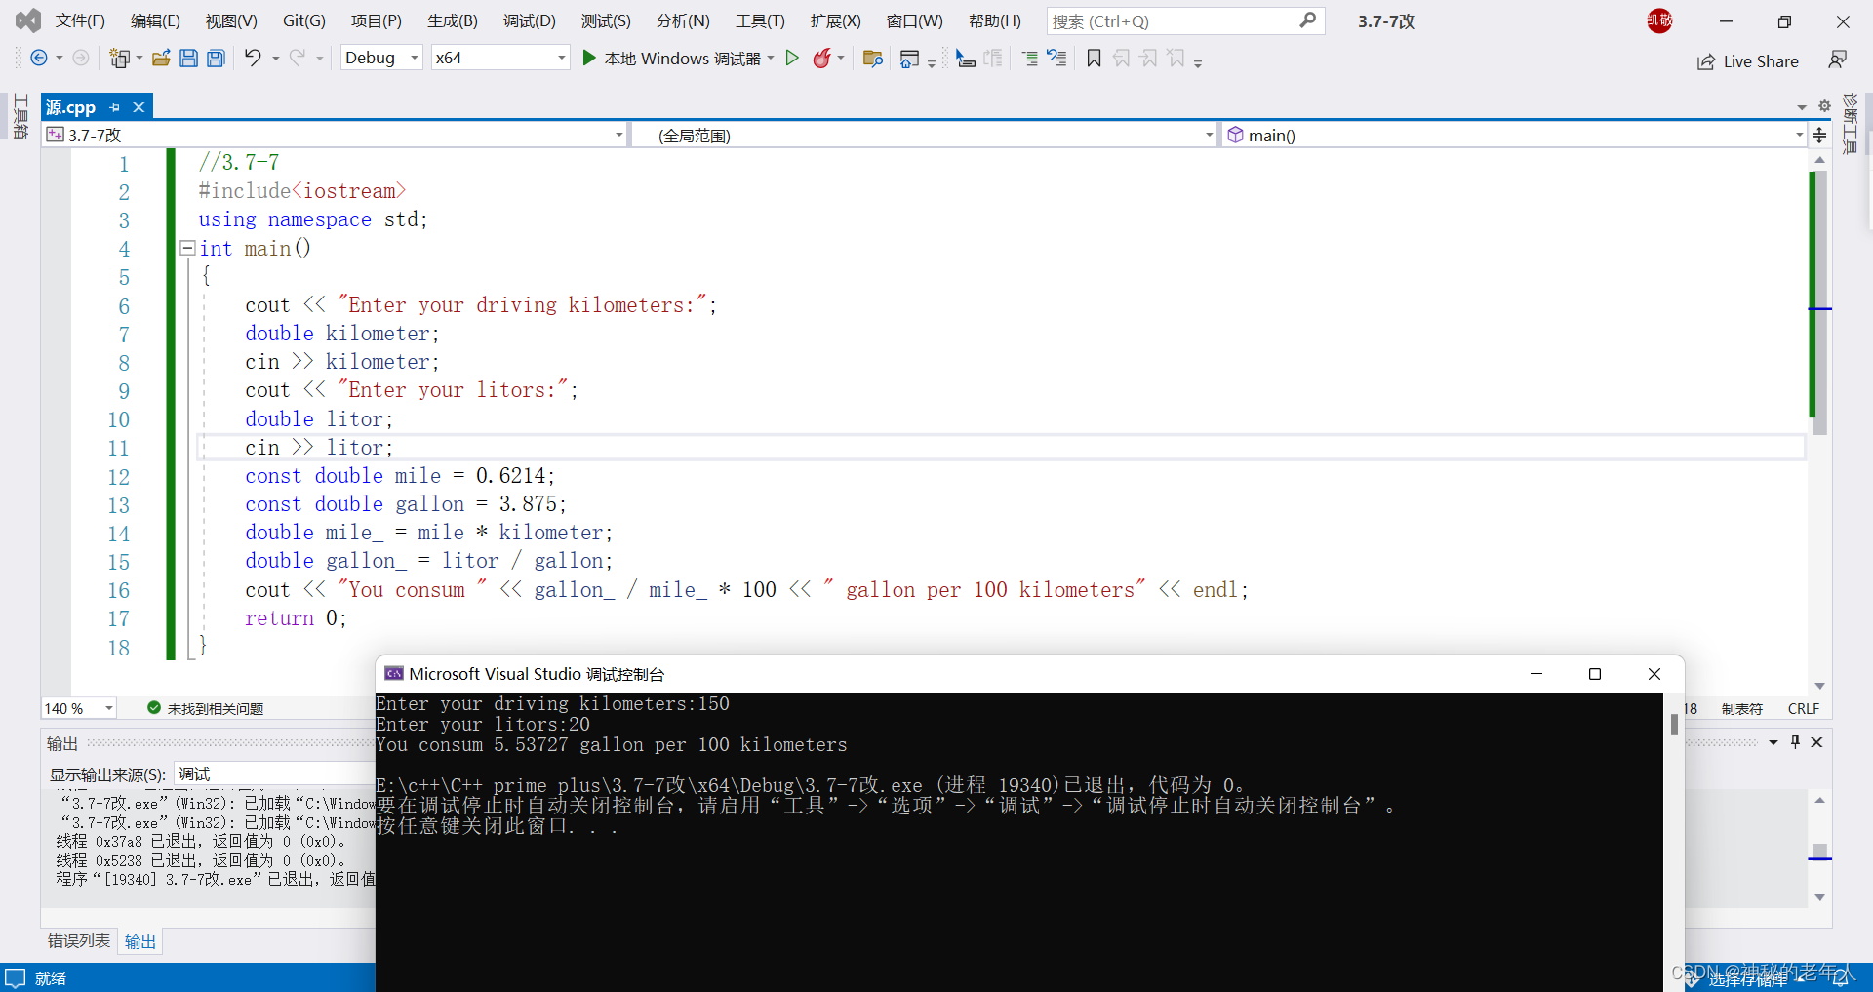
Task: Change platform using the x64 dropdown
Action: tap(499, 58)
